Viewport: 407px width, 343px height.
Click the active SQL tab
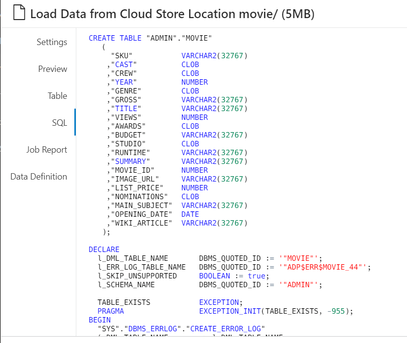pyautogui.click(x=59, y=123)
